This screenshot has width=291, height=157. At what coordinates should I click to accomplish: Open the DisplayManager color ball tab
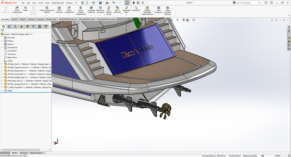[28, 26]
